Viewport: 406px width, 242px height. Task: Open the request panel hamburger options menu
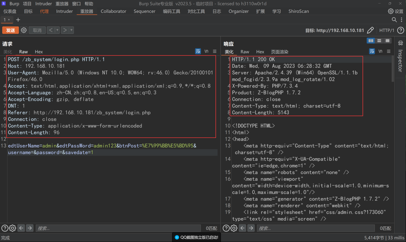click(215, 51)
